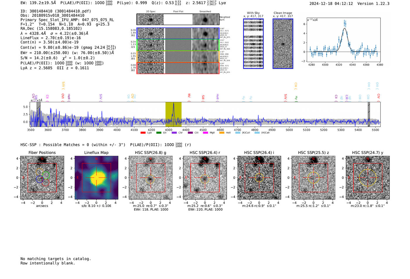410x279 pixels.
Task: Open the Fiber Positions cutout image
Action: point(42,178)
